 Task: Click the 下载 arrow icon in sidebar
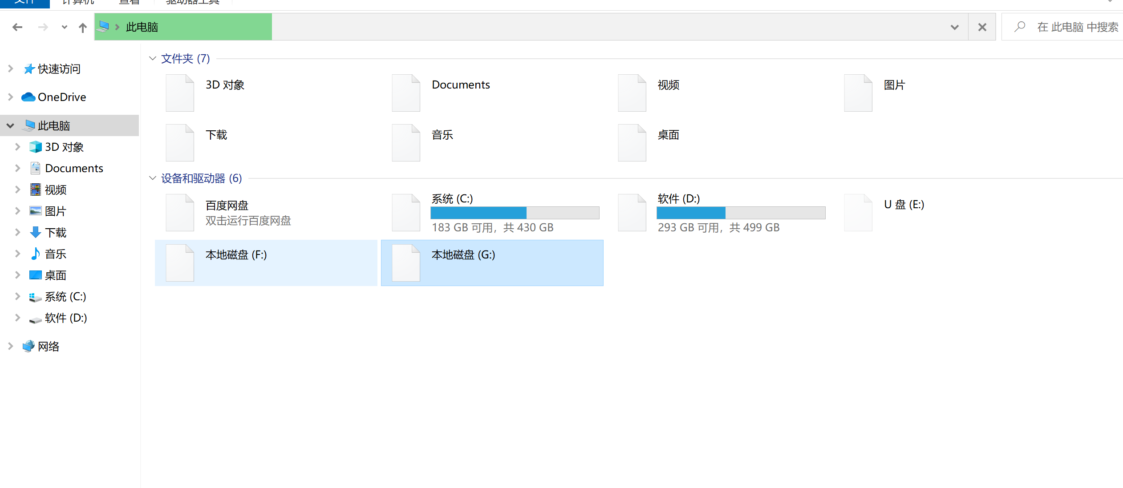pos(36,232)
